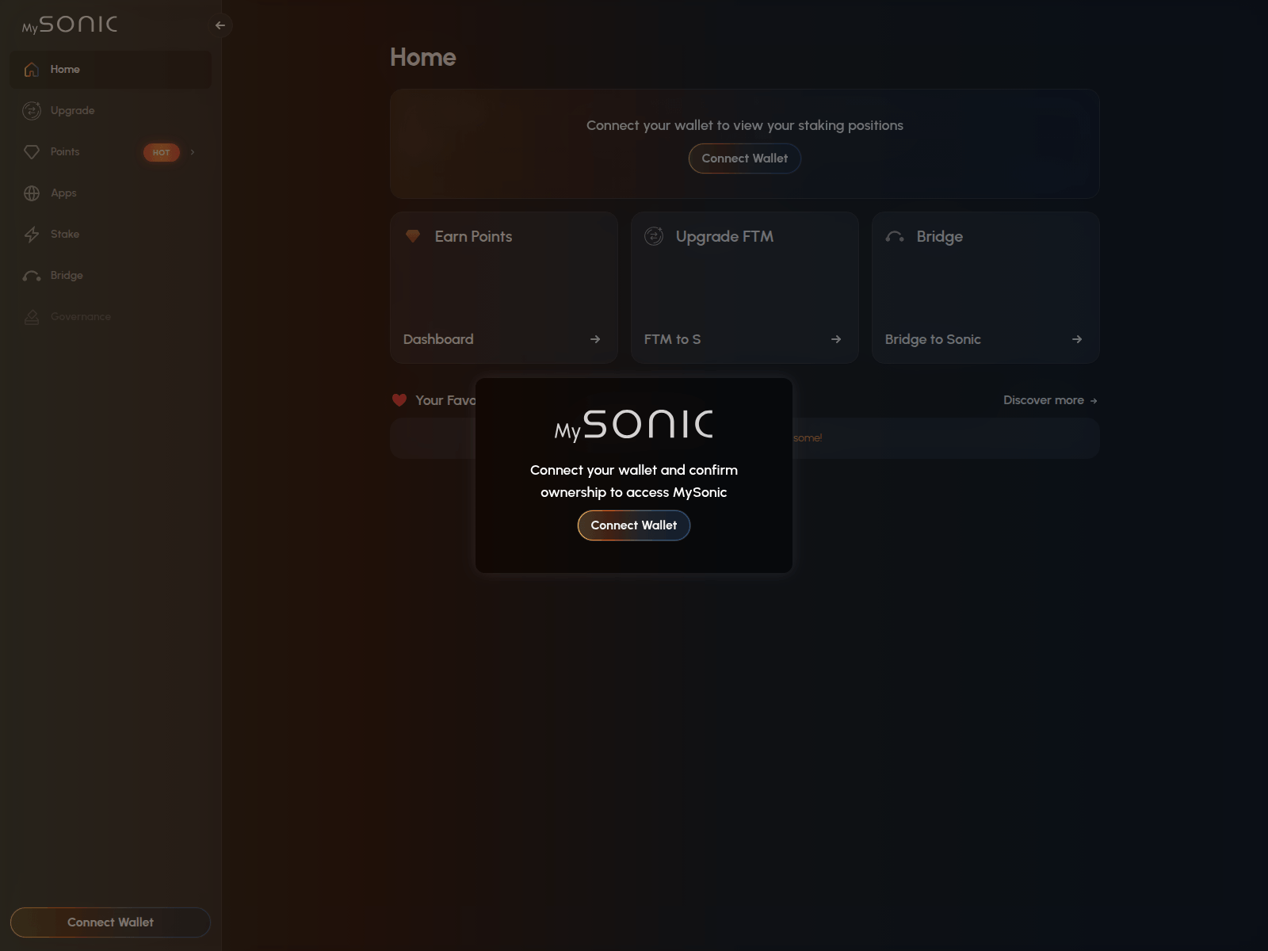
Task: Click the Upgrade FTM circular icon
Action: click(x=654, y=235)
